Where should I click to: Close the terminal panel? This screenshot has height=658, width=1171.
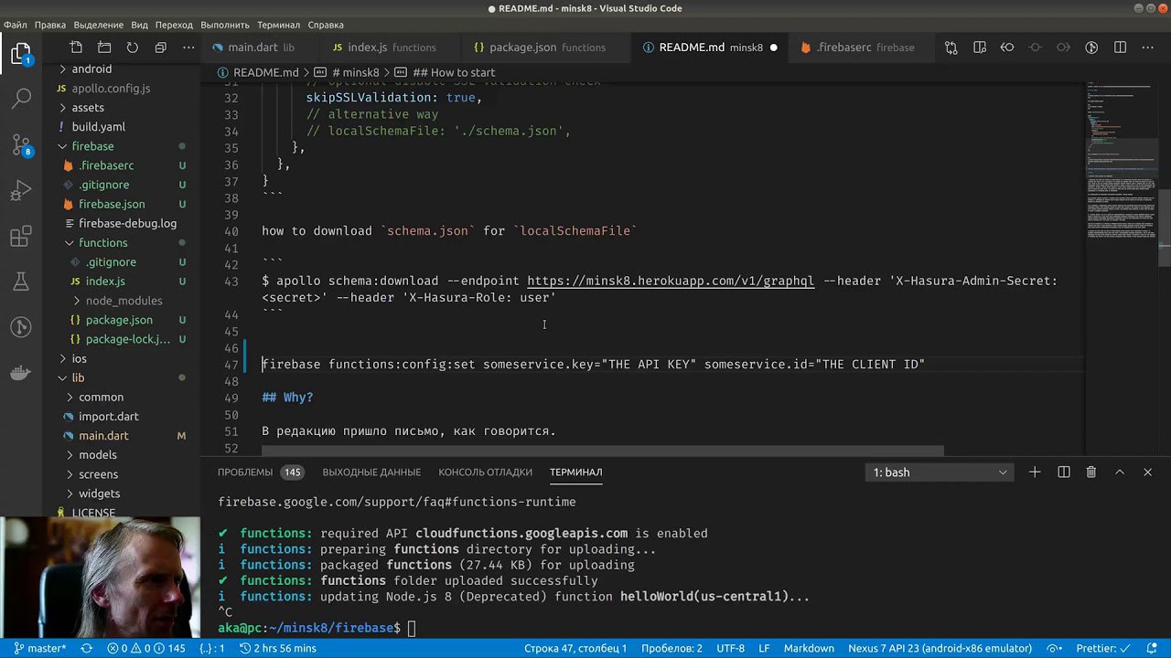pyautogui.click(x=1147, y=472)
